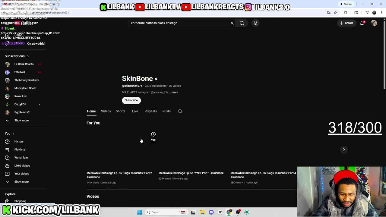Image resolution: width=386 pixels, height=217 pixels.
Task: Open the notifications bell
Action: pos(362,23)
